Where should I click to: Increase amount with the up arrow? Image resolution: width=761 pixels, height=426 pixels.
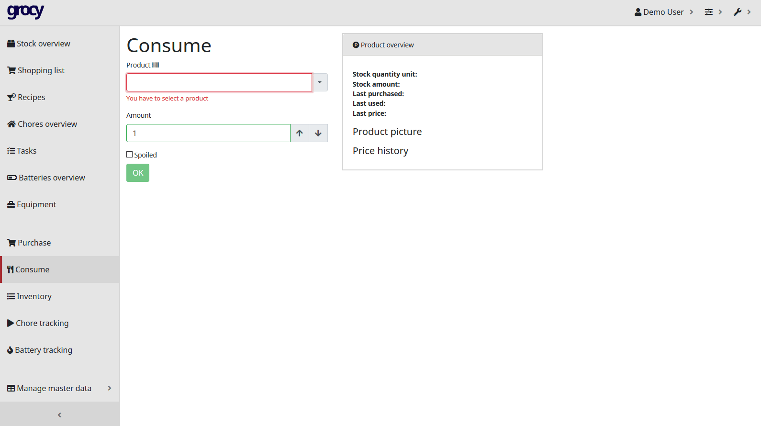click(300, 133)
